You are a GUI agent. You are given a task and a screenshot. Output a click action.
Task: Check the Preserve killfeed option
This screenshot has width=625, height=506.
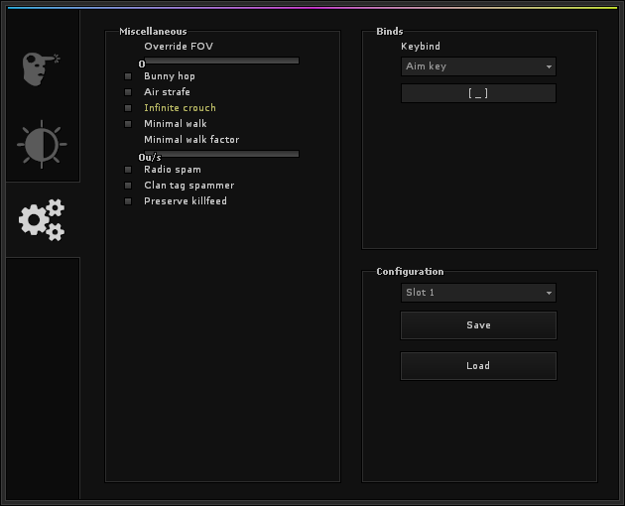tap(128, 201)
